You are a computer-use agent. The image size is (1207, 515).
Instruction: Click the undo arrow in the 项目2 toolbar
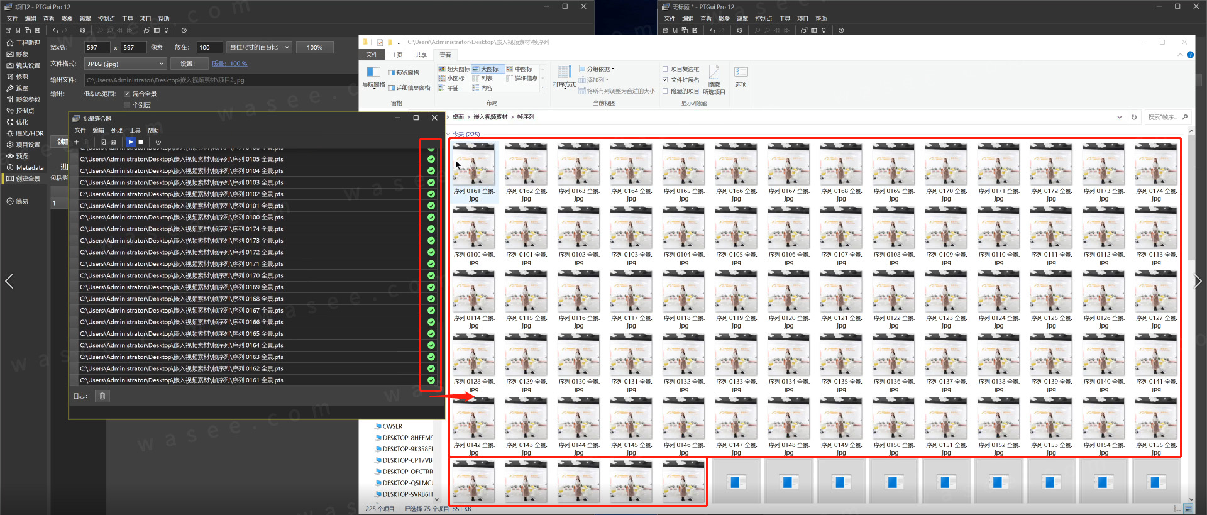pos(55,30)
